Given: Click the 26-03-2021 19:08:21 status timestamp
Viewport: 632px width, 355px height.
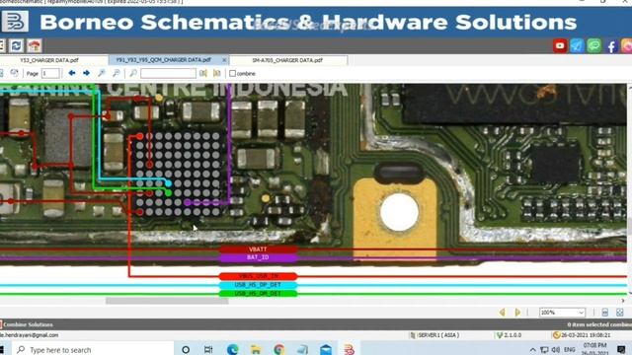Looking at the screenshot, I should pos(582,335).
